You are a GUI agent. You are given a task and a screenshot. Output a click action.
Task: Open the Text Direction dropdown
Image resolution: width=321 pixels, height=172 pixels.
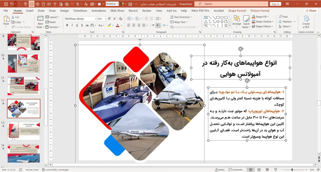point(181,17)
